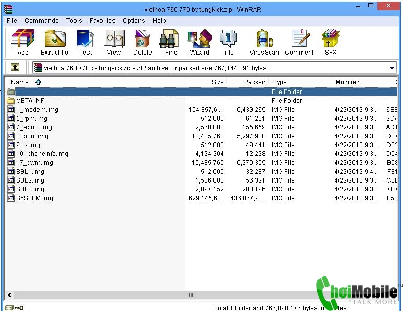Maximize the WinRAR window
This screenshot has height=311, width=403.
pyautogui.click(x=371, y=6)
